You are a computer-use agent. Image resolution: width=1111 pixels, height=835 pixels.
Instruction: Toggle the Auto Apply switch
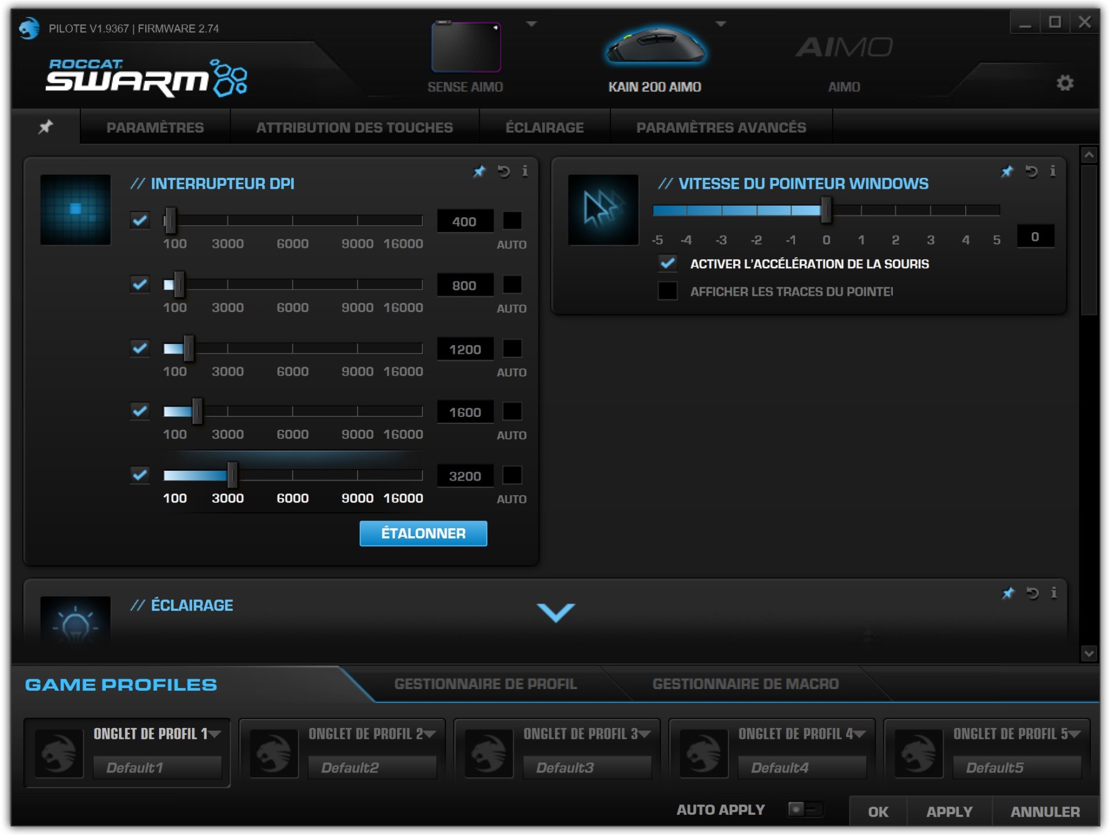805,809
